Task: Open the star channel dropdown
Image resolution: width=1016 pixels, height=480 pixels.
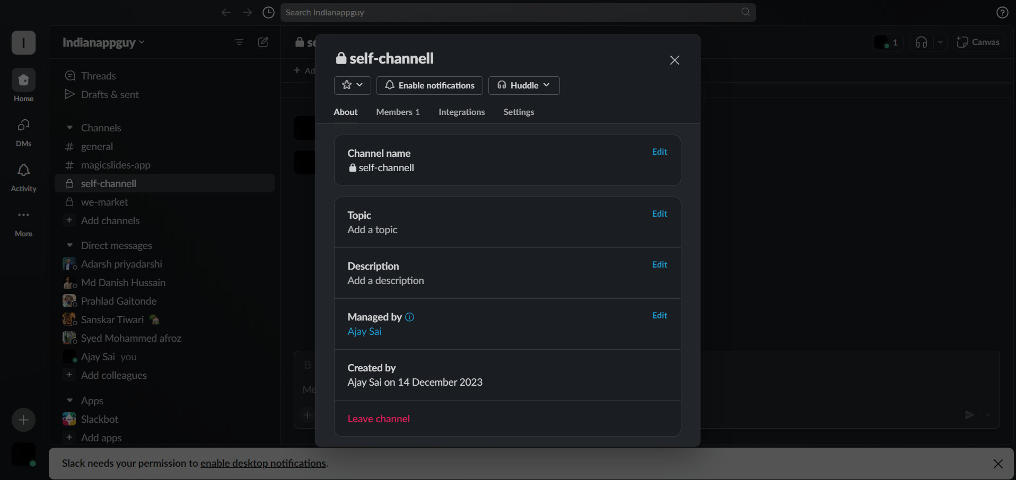Action: pos(352,85)
